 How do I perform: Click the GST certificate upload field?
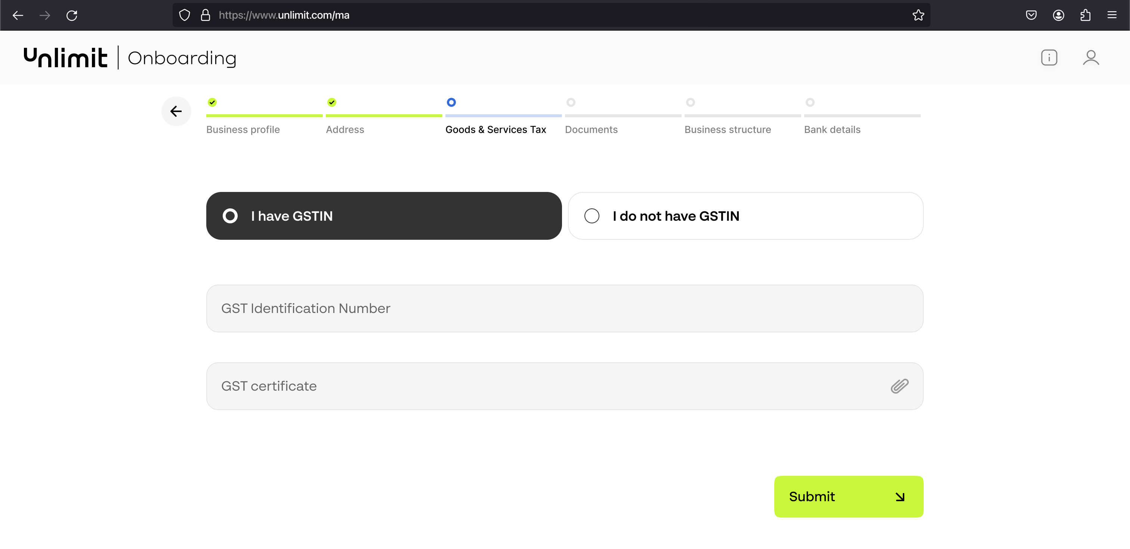point(565,386)
